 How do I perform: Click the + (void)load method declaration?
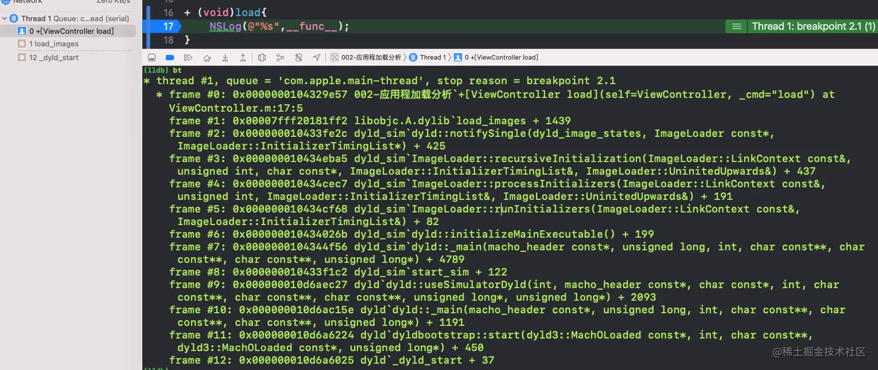pyautogui.click(x=226, y=12)
